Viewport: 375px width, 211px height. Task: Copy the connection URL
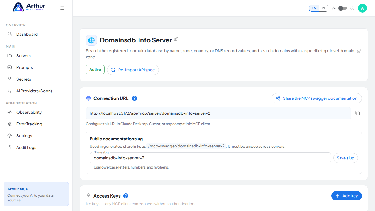[x=358, y=113]
